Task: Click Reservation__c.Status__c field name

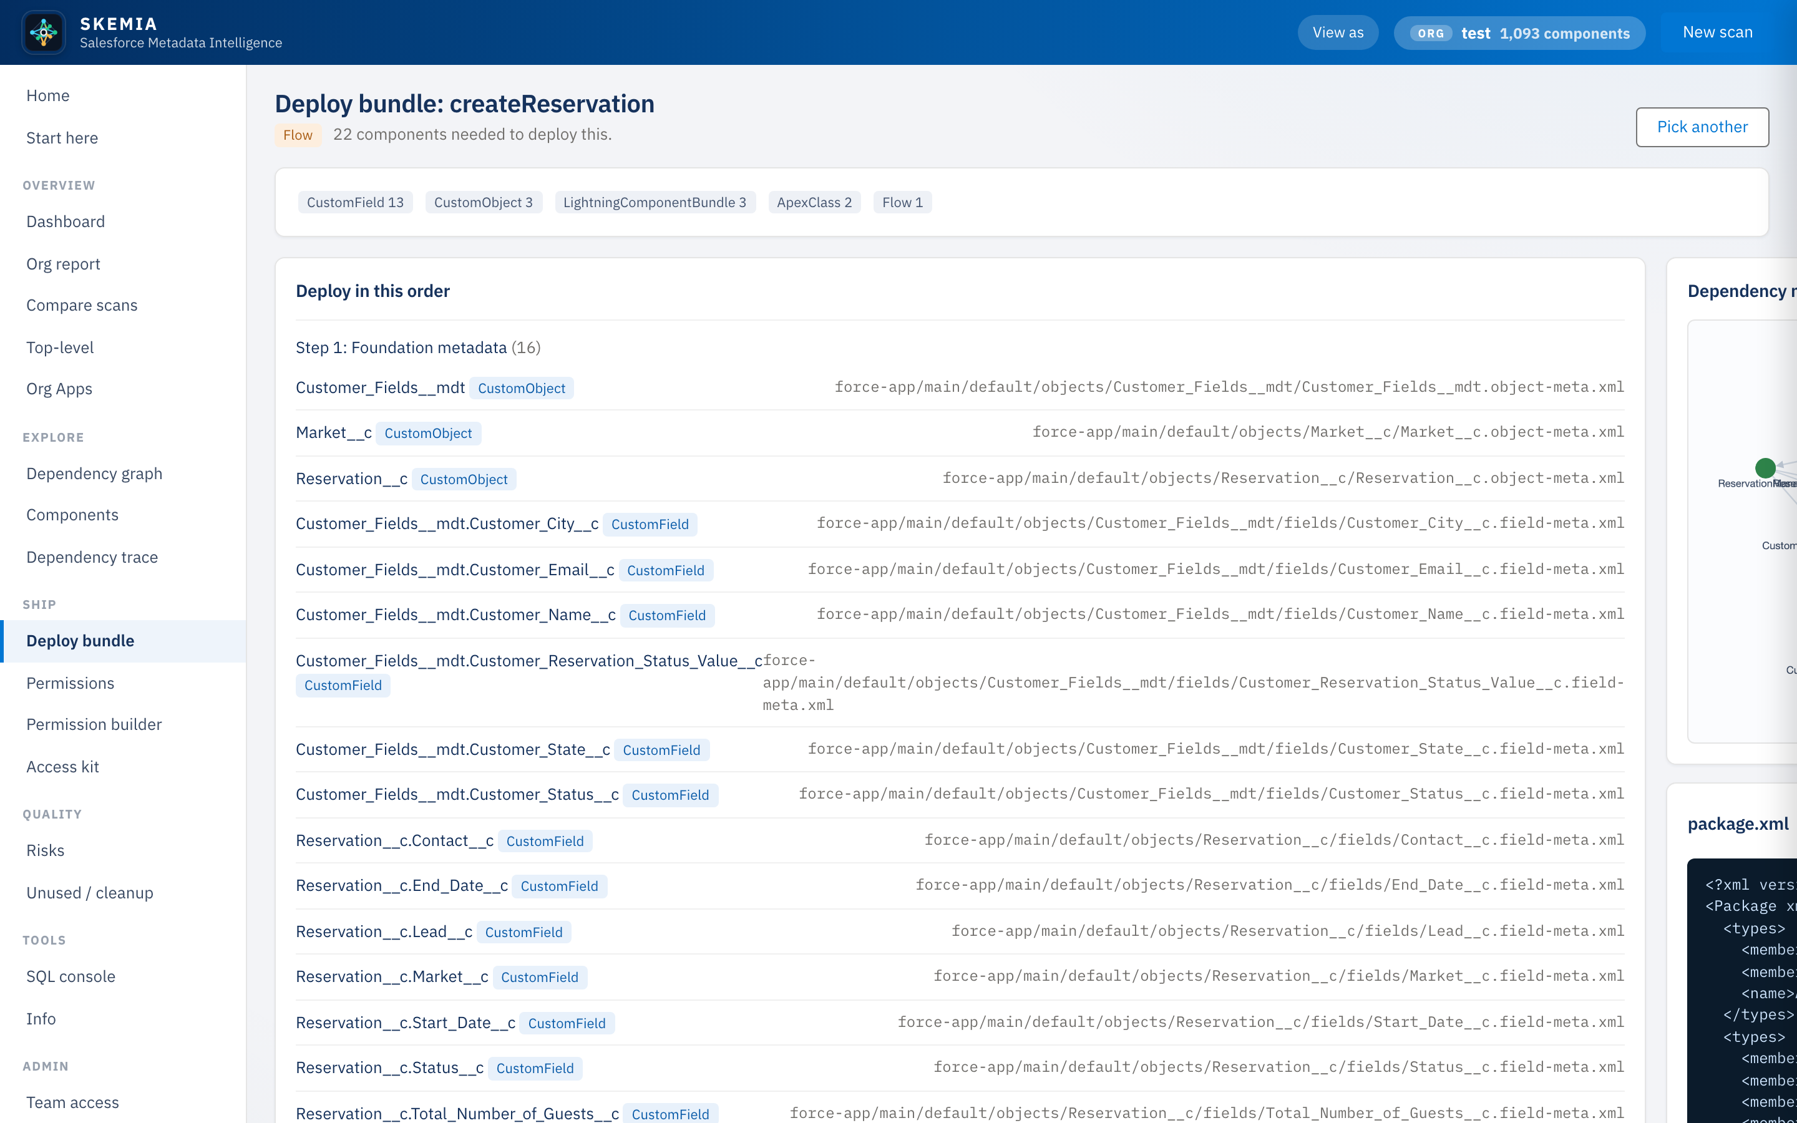Action: coord(390,1068)
